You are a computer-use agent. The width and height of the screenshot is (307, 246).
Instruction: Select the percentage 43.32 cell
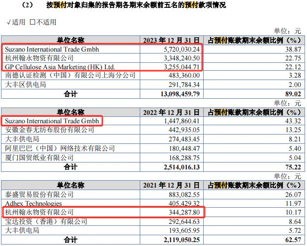click(x=292, y=121)
